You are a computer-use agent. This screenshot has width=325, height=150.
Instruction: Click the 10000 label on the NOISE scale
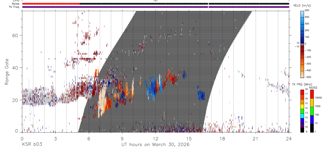(x=318, y=98)
